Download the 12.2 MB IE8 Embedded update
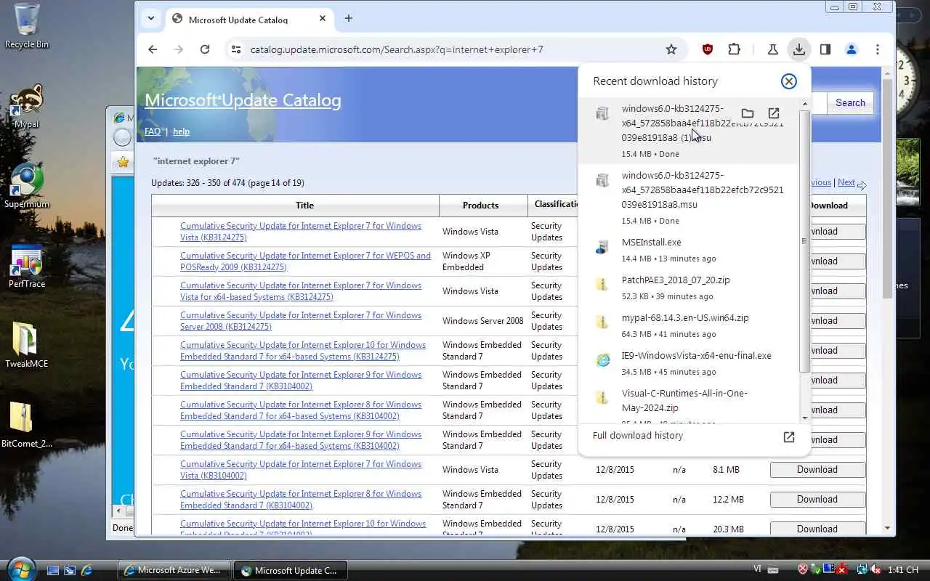The image size is (930, 581). pos(817,500)
